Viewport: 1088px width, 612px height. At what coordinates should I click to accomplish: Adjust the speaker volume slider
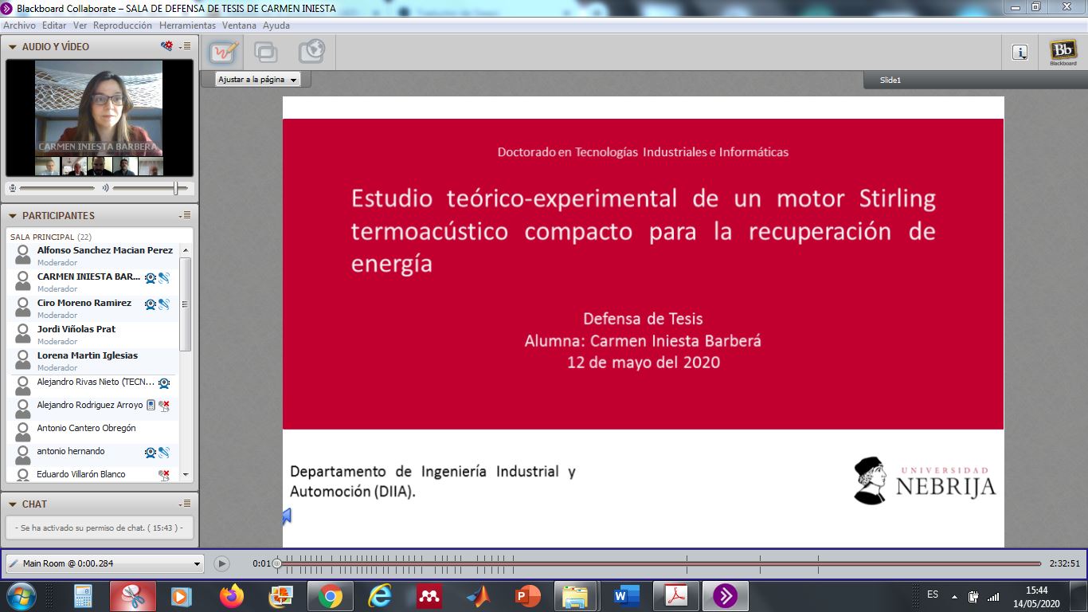[175, 188]
